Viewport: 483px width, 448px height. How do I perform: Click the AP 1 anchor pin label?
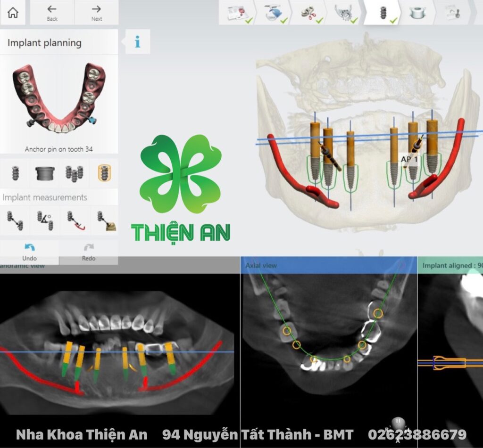point(409,159)
